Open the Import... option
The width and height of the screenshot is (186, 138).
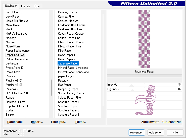(37, 122)
